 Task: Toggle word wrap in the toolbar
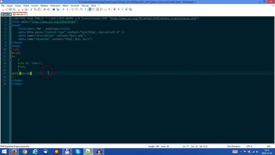tap(82, 9)
